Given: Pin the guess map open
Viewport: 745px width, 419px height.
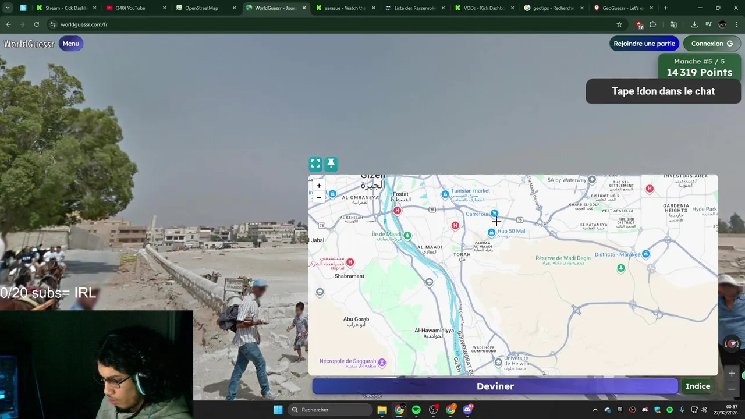Looking at the screenshot, I should (331, 164).
